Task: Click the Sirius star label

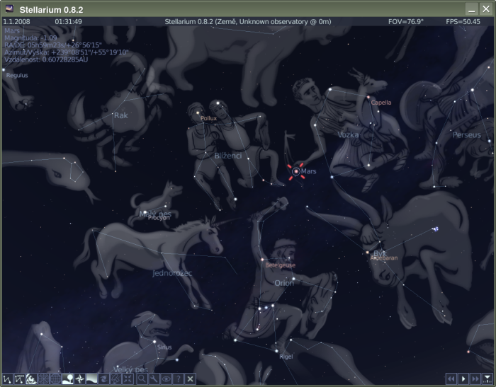Action: [164, 347]
